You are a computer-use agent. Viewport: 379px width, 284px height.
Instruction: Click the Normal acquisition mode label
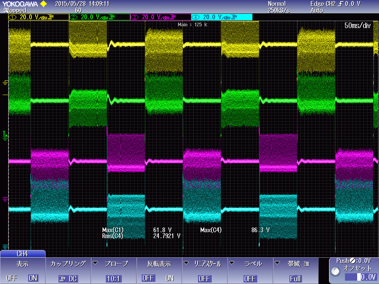[x=277, y=4]
